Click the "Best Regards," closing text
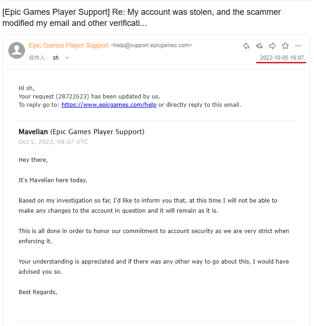 pos(38,292)
